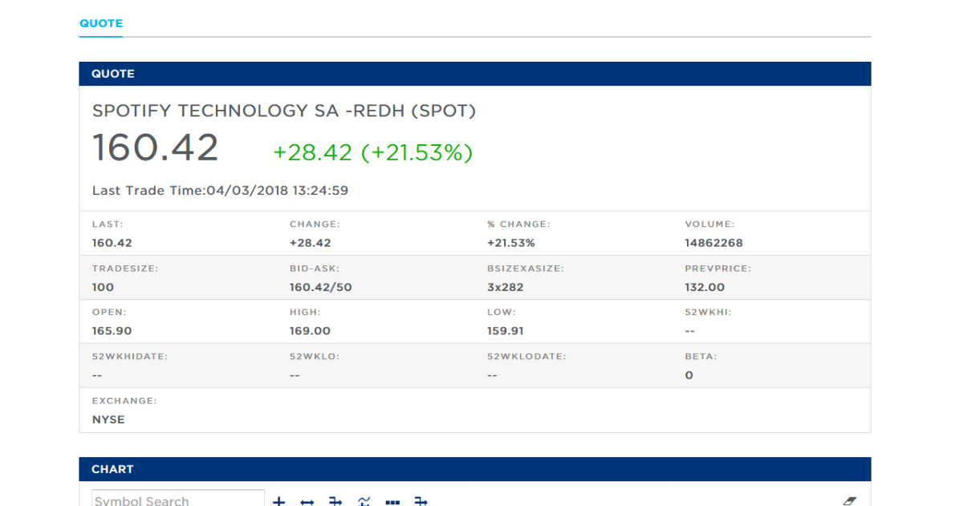Click the 52WKLO label
This screenshot has width=963, height=506.
[314, 356]
